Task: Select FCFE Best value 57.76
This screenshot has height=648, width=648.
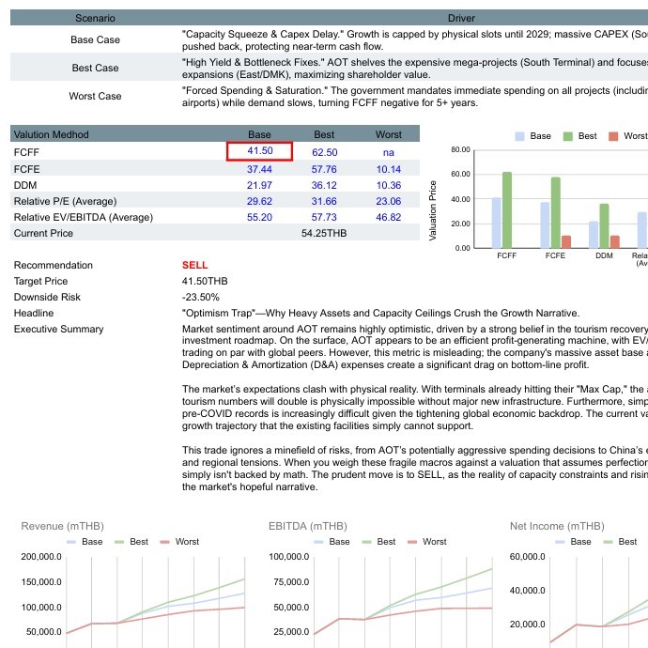Action: (324, 169)
